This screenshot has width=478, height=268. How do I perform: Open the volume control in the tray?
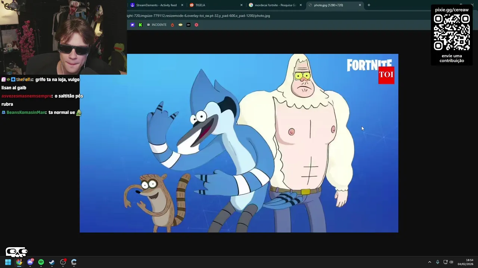pos(451,262)
